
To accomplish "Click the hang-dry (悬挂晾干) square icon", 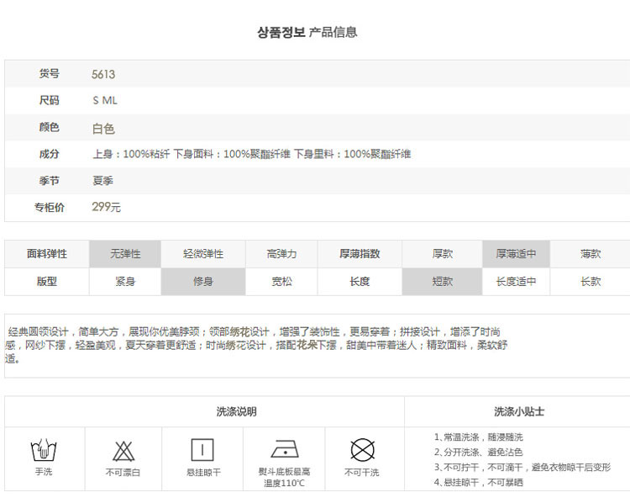I will [203, 449].
